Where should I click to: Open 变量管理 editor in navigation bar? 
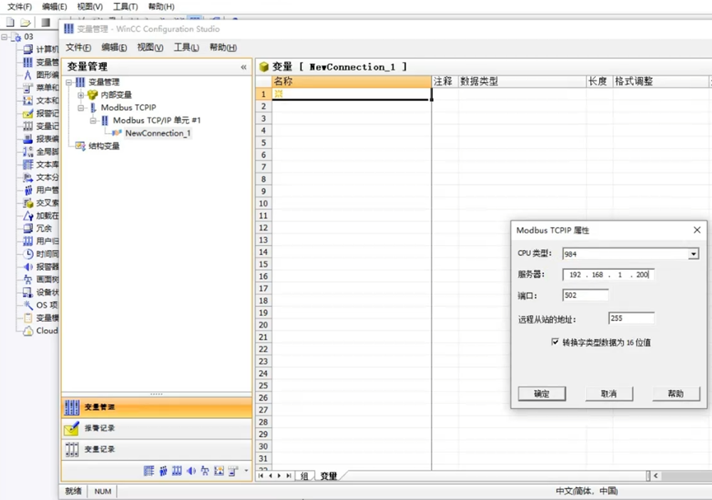(157, 407)
